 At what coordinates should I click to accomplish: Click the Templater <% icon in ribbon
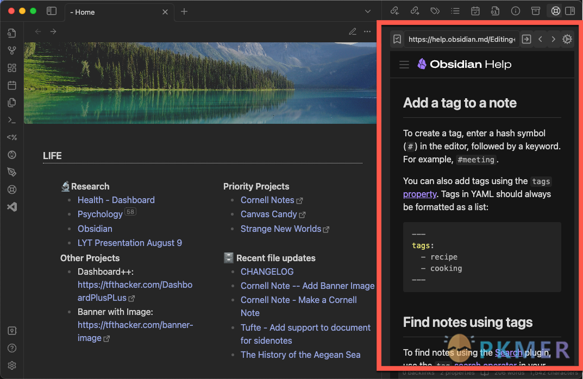click(x=12, y=137)
